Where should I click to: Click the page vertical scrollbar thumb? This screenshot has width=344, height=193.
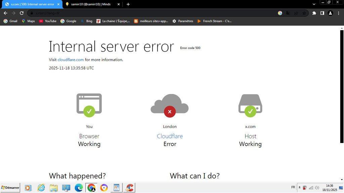pos(342,86)
